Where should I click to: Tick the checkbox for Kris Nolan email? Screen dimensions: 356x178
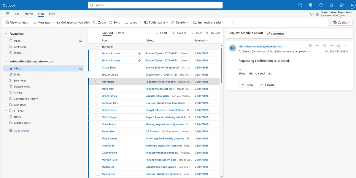click(97, 82)
